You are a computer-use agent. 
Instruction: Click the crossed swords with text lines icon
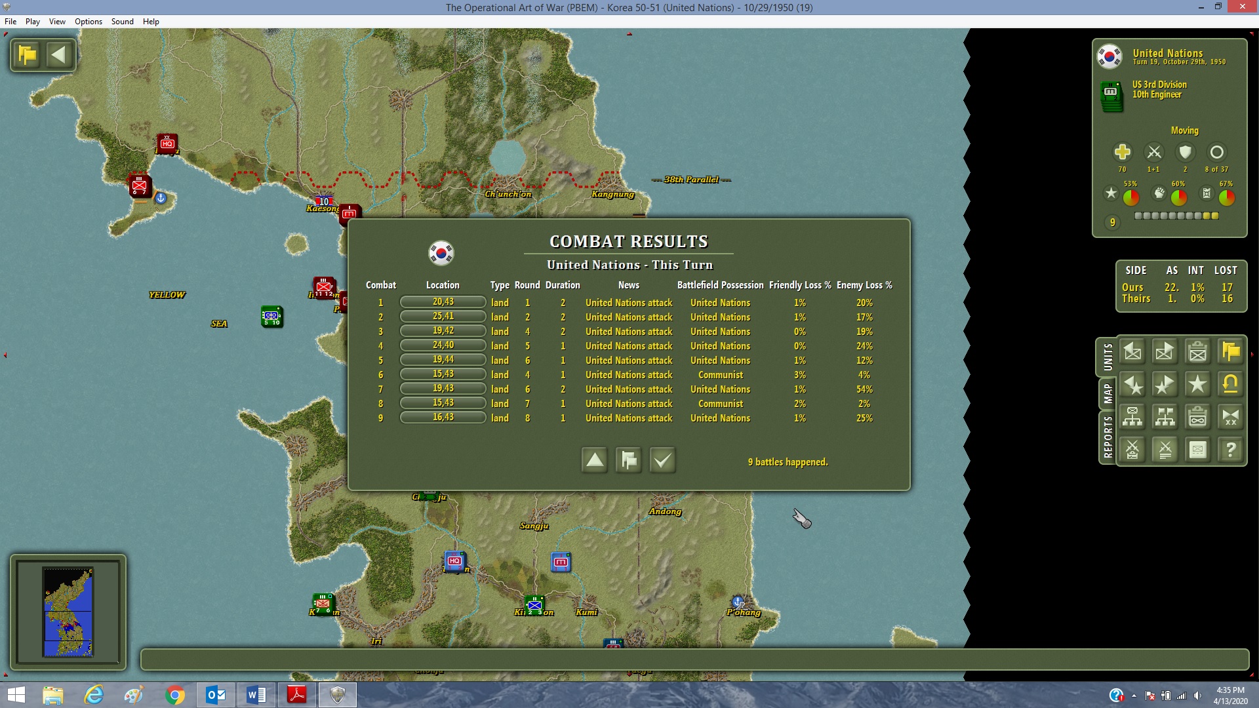tap(1165, 450)
